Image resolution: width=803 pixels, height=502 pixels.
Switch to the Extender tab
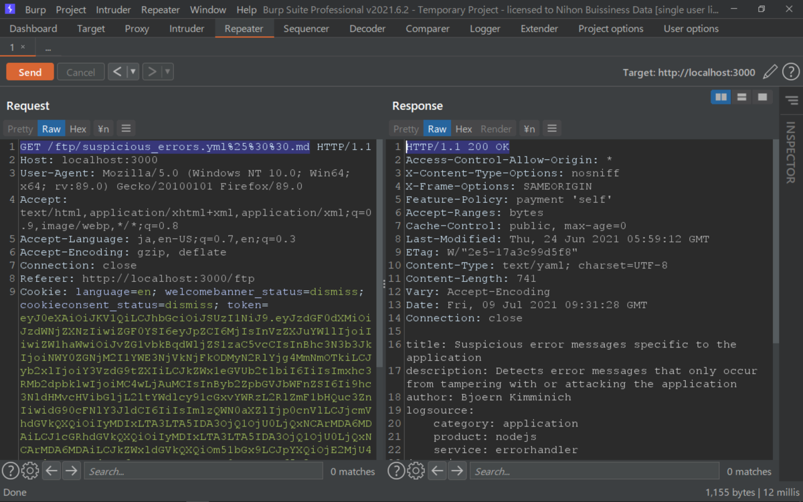539,28
